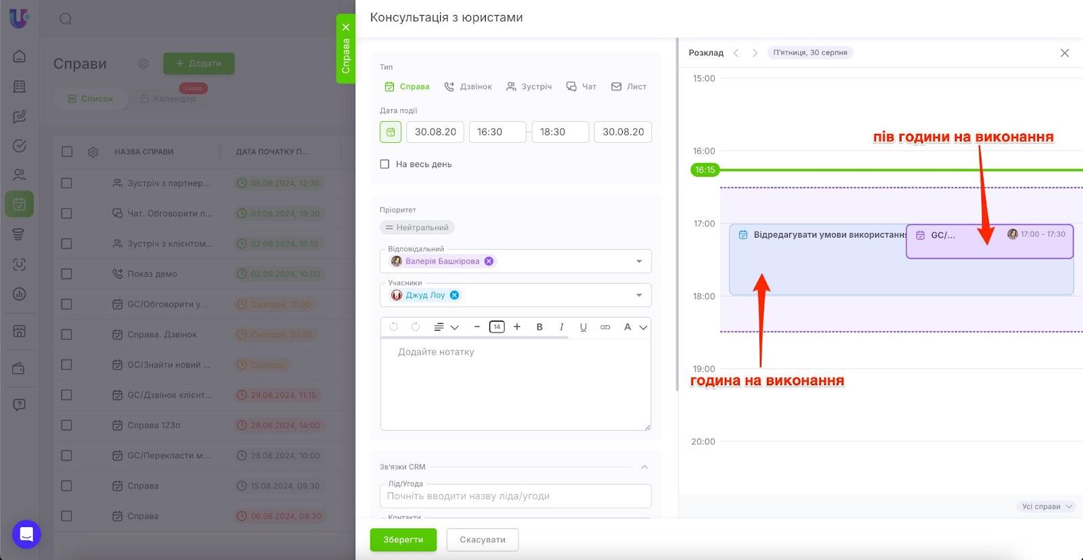
Task: Expand the Відповідальний dropdown
Action: (x=639, y=261)
